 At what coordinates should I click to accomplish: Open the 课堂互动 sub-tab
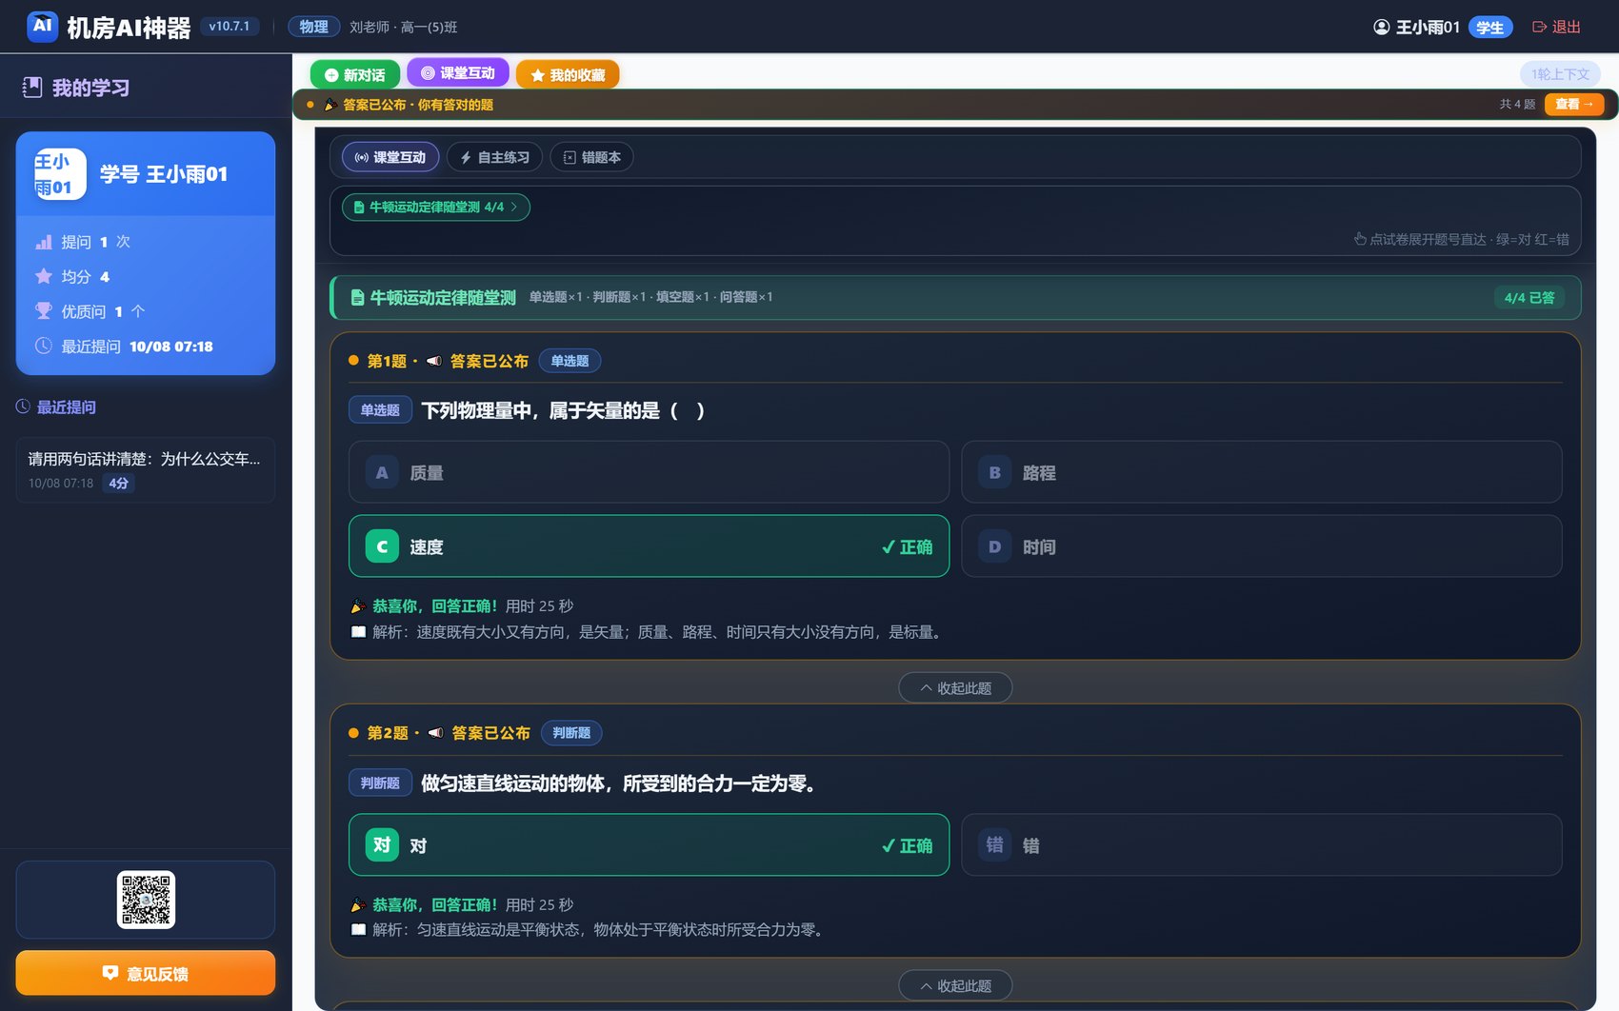click(390, 157)
